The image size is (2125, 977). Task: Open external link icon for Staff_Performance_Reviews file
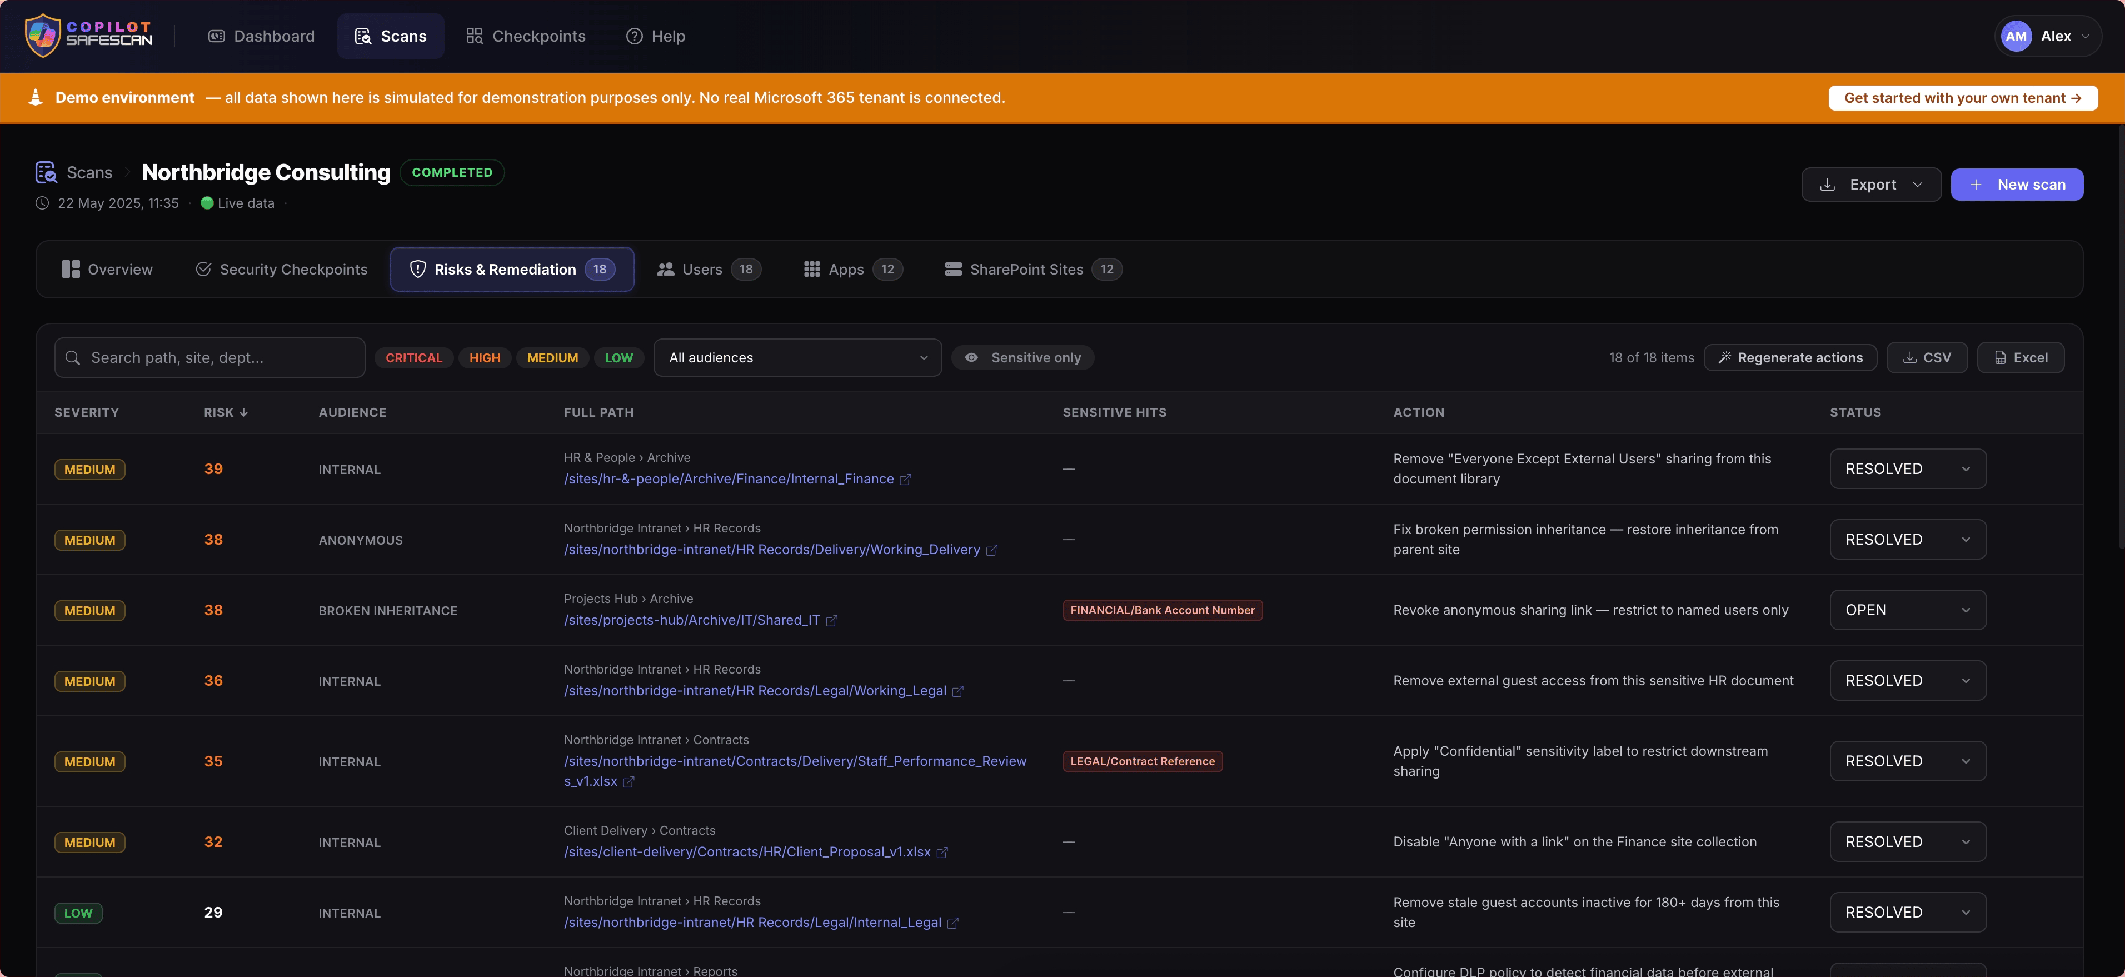click(628, 782)
